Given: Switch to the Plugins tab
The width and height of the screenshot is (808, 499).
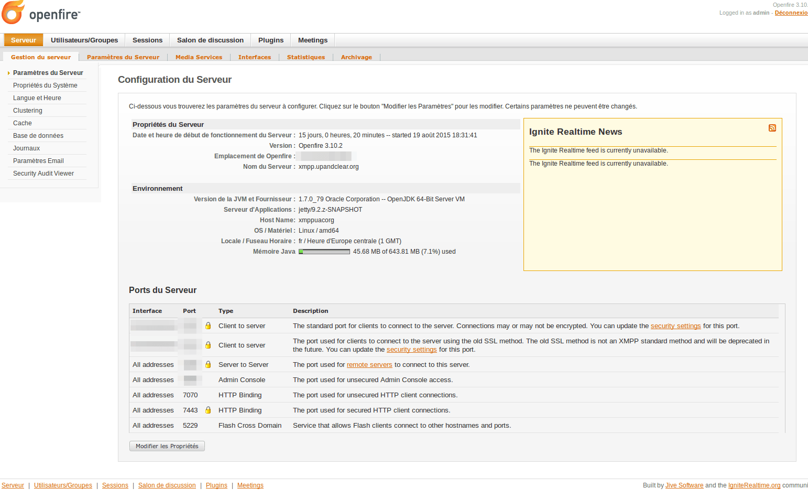Looking at the screenshot, I should tap(271, 40).
